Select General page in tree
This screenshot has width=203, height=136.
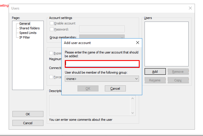click(x=25, y=24)
